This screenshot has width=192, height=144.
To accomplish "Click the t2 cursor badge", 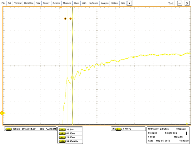I will (x=62, y=133).
